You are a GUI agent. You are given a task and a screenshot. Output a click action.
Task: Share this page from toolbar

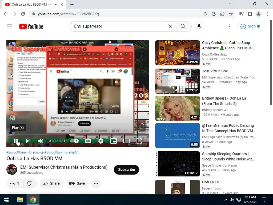click(x=222, y=14)
